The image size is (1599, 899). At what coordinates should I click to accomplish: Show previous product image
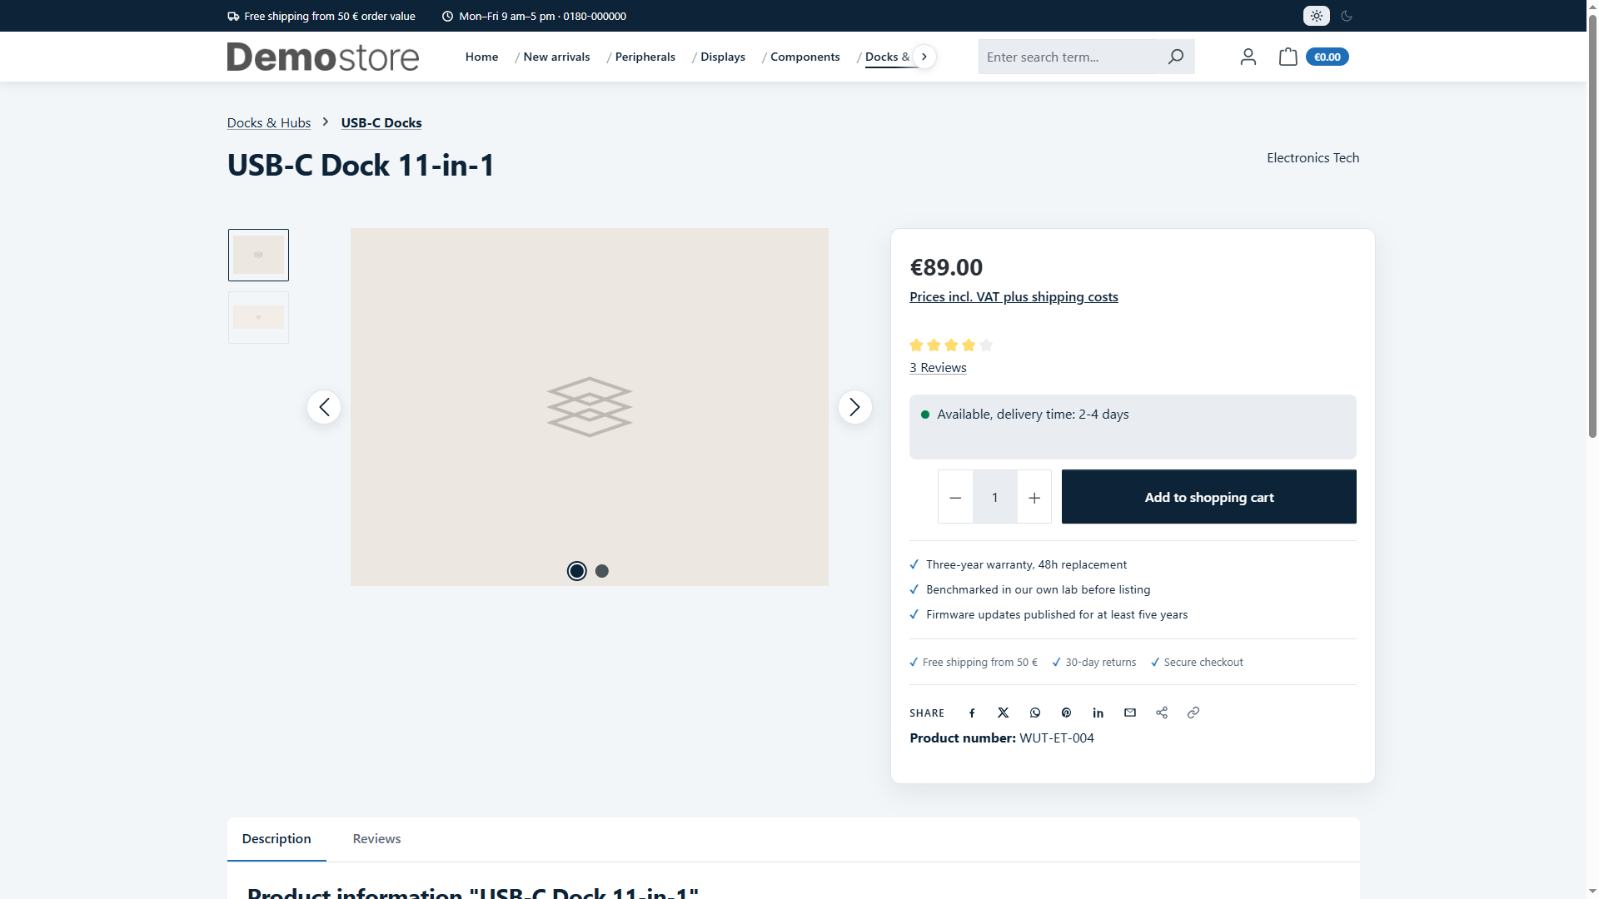pyautogui.click(x=324, y=407)
